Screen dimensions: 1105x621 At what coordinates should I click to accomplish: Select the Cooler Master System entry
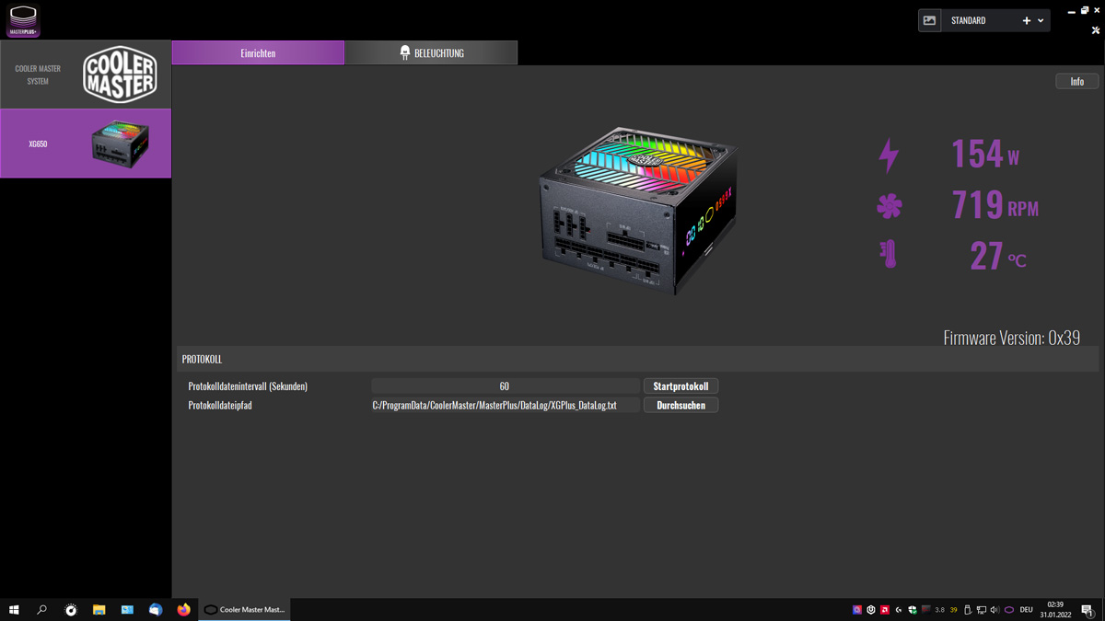tap(86, 75)
